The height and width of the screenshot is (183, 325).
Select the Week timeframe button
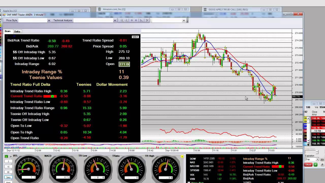click(x=8, y=182)
